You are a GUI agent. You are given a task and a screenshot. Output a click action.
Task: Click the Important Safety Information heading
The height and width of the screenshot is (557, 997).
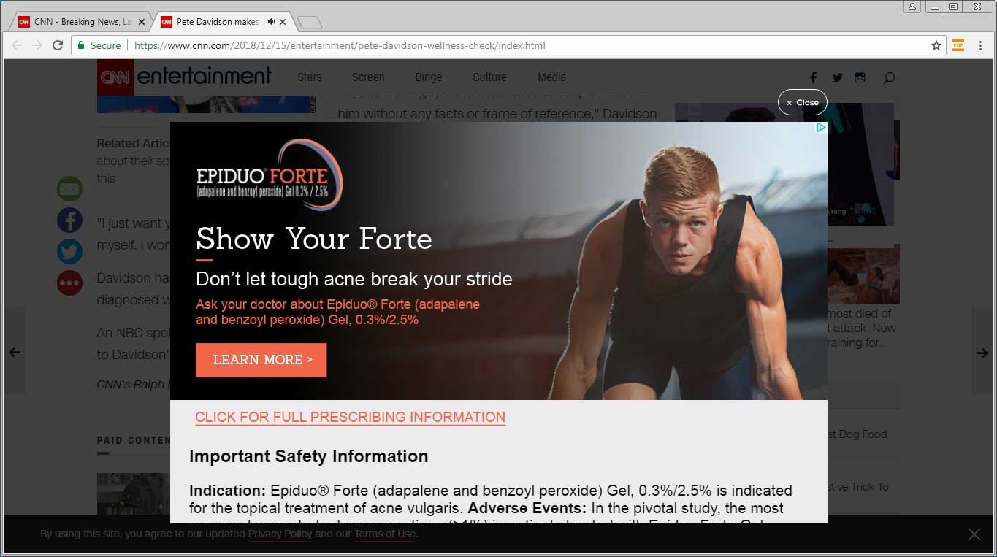coord(308,456)
